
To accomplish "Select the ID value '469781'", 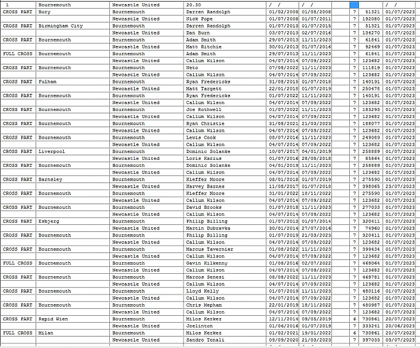I will [x=371, y=277].
